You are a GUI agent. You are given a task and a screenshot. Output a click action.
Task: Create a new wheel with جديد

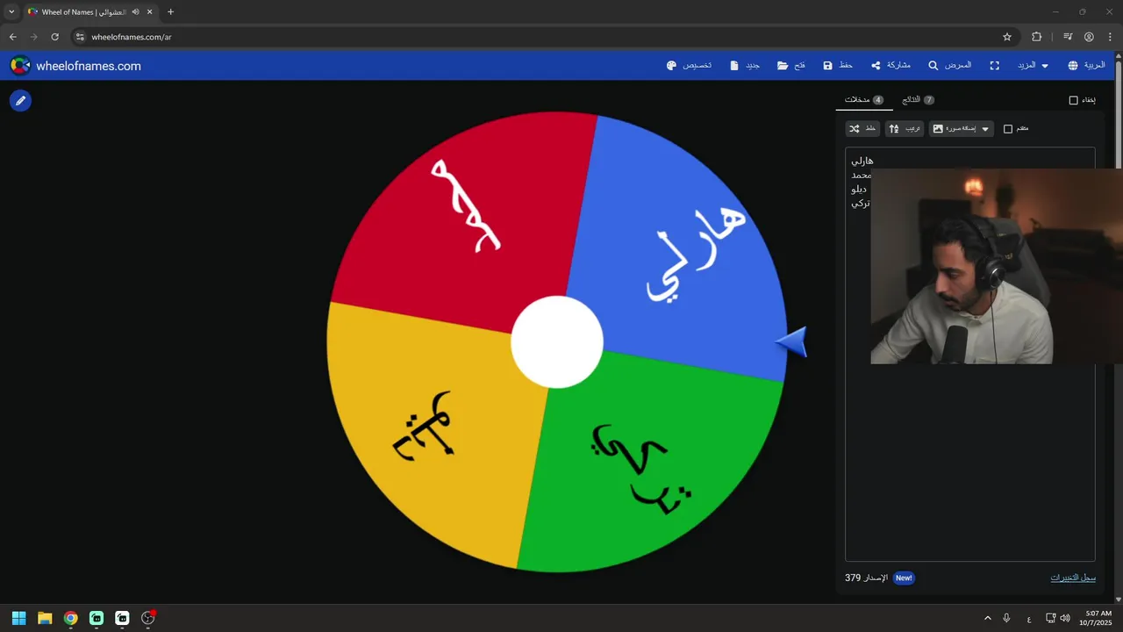pos(745,66)
